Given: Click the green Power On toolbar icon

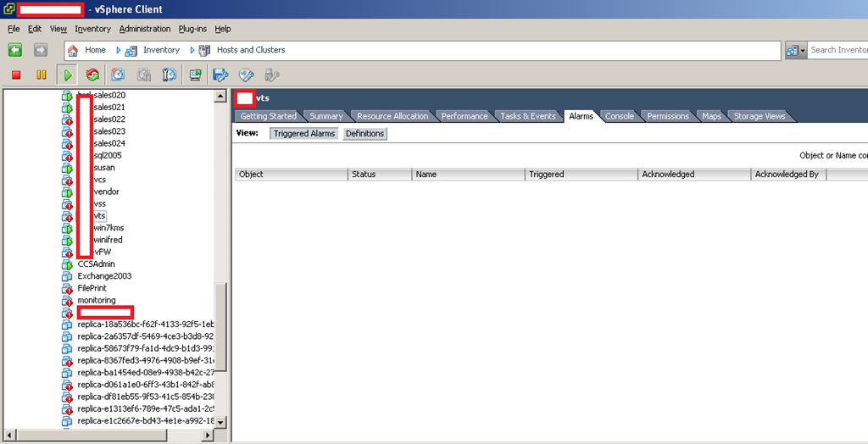Looking at the screenshot, I should coord(68,75).
